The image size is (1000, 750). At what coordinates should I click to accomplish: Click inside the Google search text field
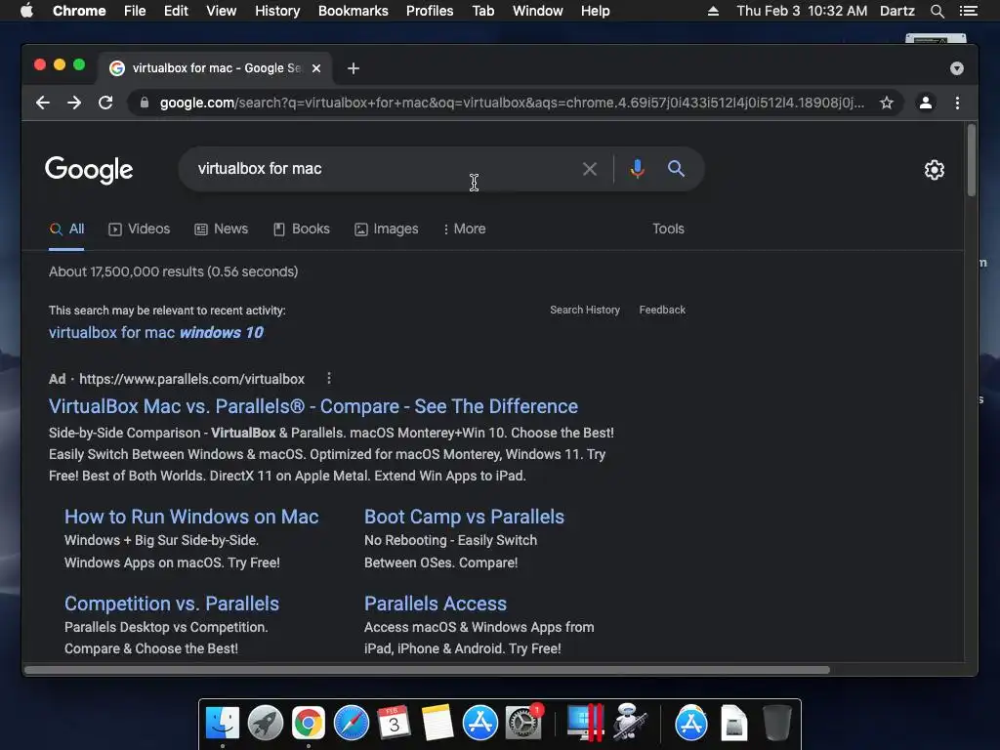coord(383,169)
